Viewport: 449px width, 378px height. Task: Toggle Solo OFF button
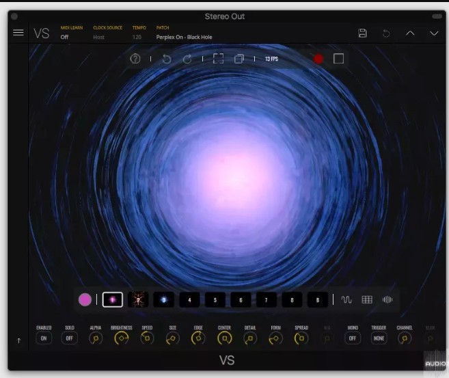pyautogui.click(x=69, y=338)
